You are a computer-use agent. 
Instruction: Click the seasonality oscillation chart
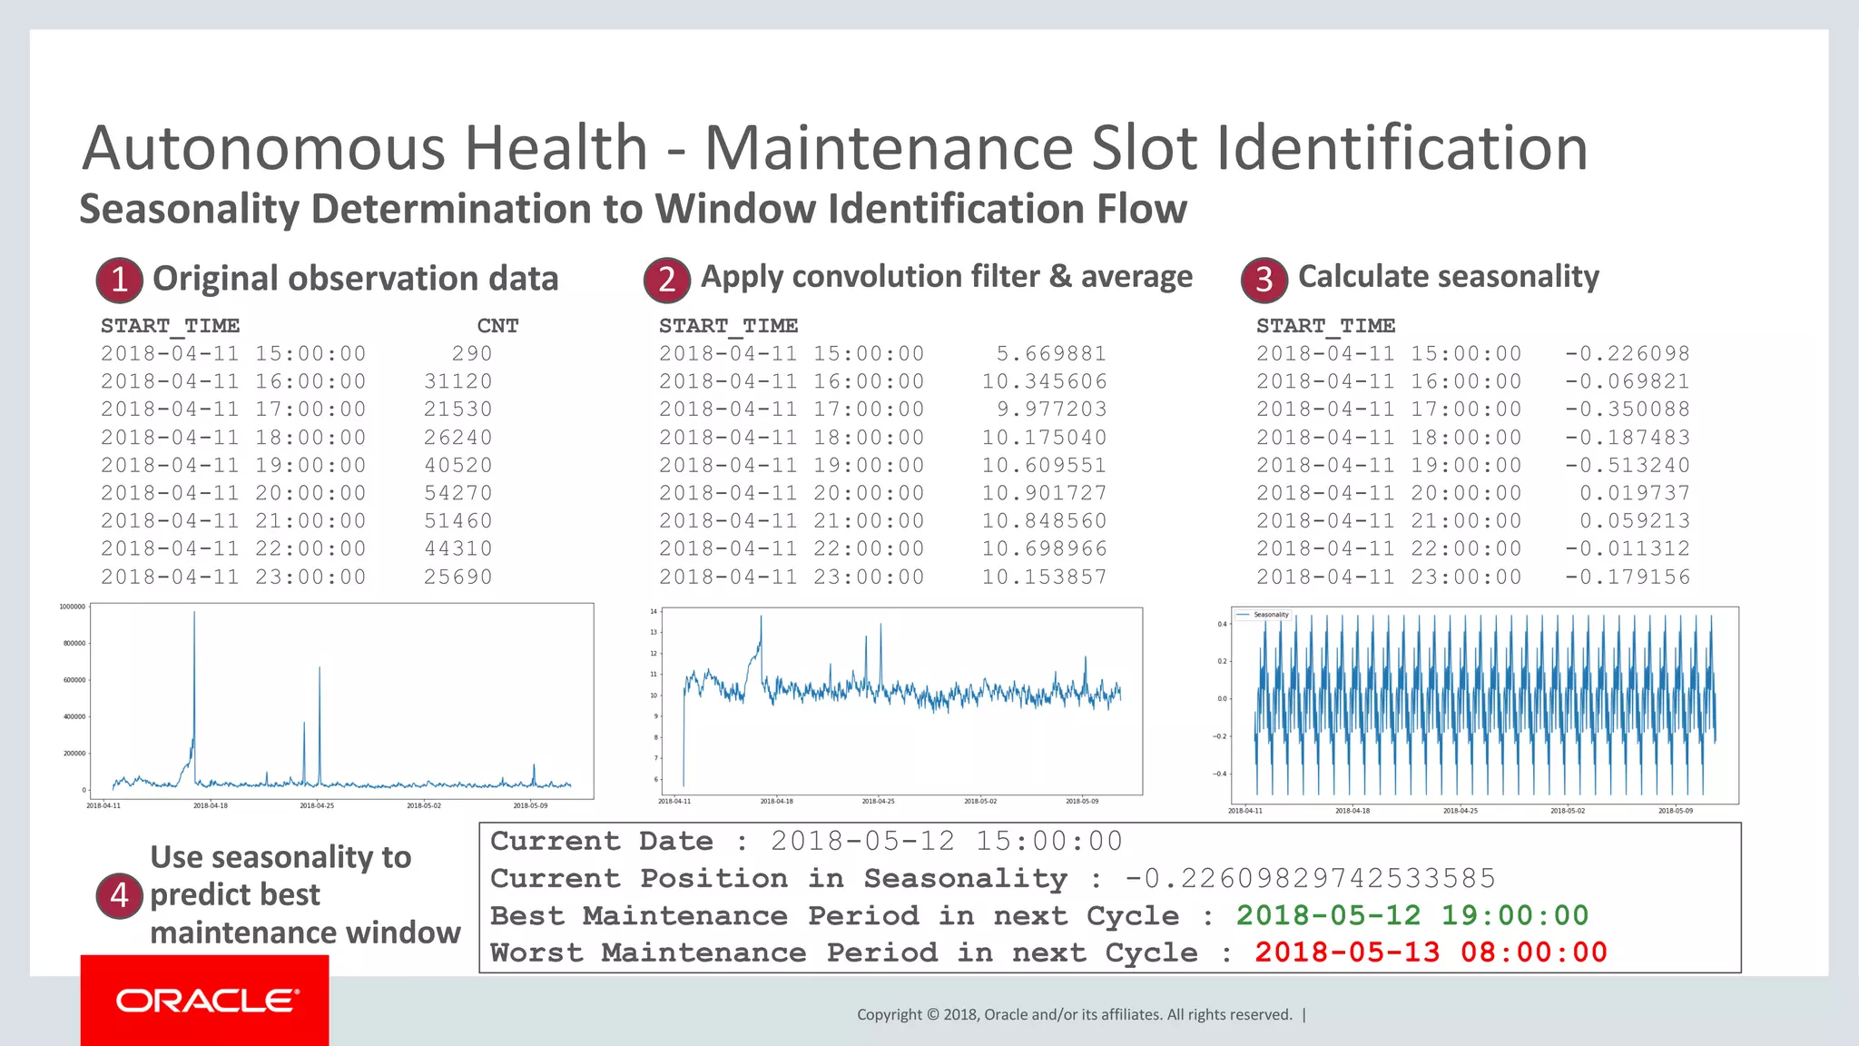[x=1484, y=706]
